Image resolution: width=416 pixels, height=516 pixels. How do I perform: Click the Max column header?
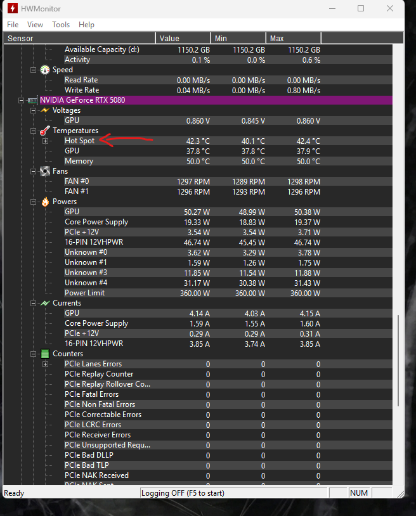294,38
